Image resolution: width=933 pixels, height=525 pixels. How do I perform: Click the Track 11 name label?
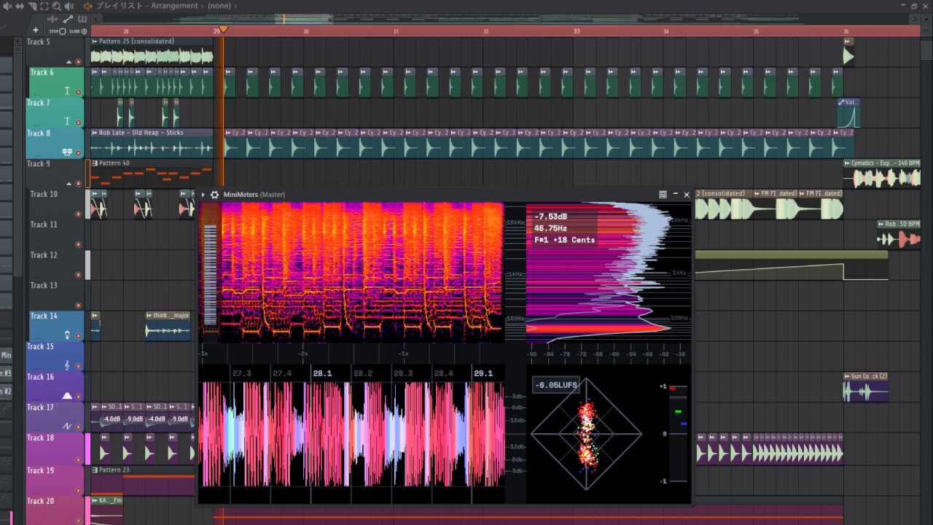(44, 225)
